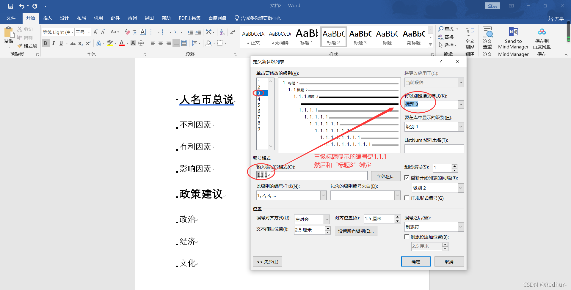Open 此级别的编号样式 dropdown
The height and width of the screenshot is (290, 571).
[323, 196]
